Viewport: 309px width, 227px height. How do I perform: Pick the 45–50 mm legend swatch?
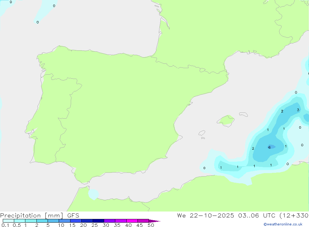pyautogui.click(x=143, y=221)
